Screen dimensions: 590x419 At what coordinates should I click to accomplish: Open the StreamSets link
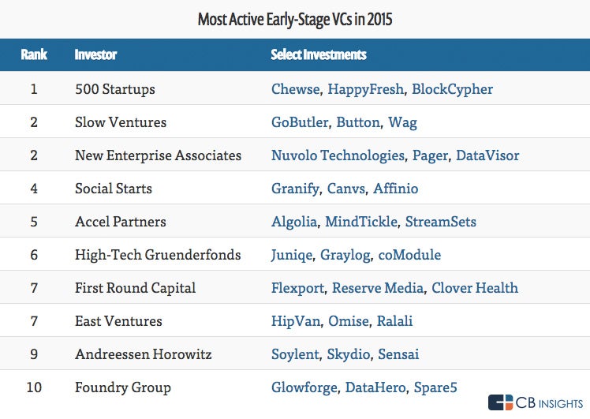[x=440, y=222]
